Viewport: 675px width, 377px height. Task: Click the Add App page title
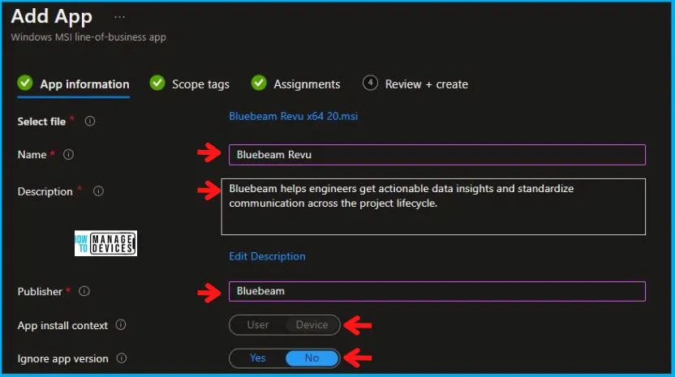(x=52, y=17)
